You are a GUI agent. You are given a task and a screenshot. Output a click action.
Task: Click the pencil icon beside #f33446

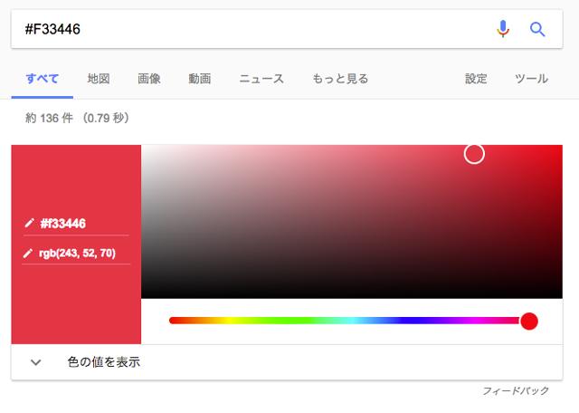29,224
